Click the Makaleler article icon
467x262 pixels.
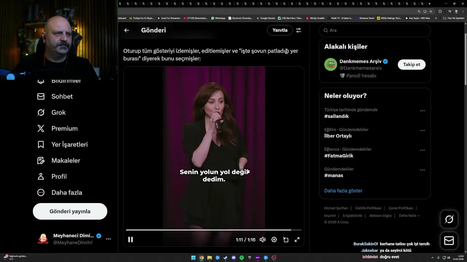point(41,160)
